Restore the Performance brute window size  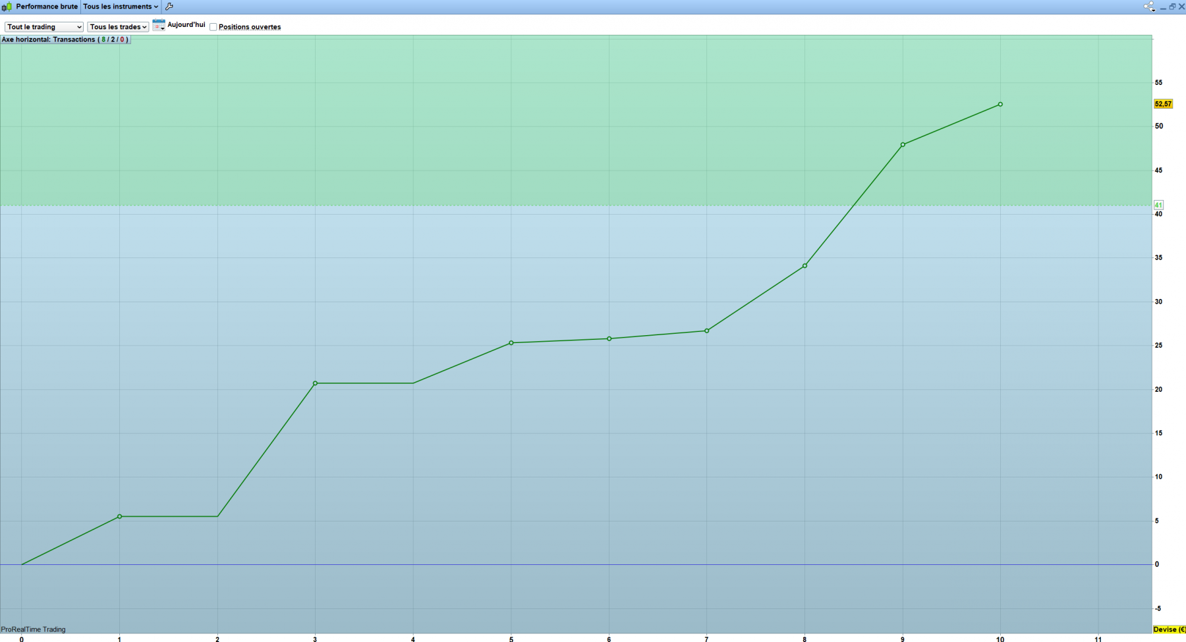pos(1172,7)
